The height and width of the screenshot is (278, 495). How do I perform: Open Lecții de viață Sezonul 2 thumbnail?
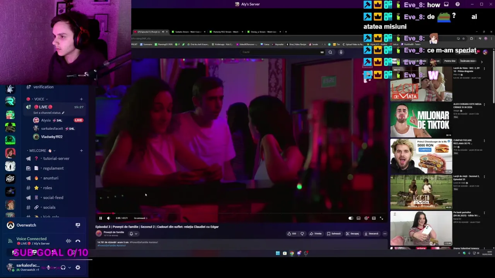(x=421, y=192)
